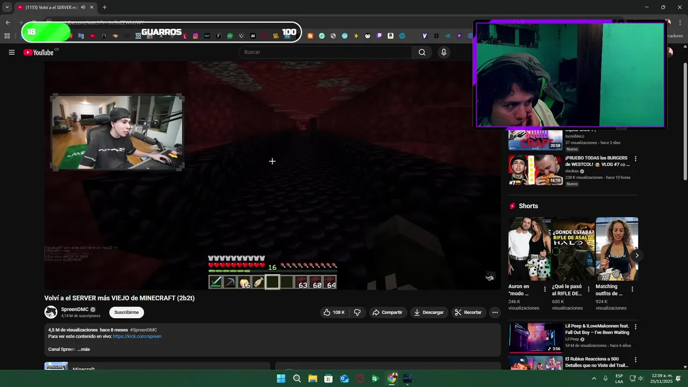688x387 pixels.
Task: Open the #SpreenDMC hashtag link
Action: 144,330
